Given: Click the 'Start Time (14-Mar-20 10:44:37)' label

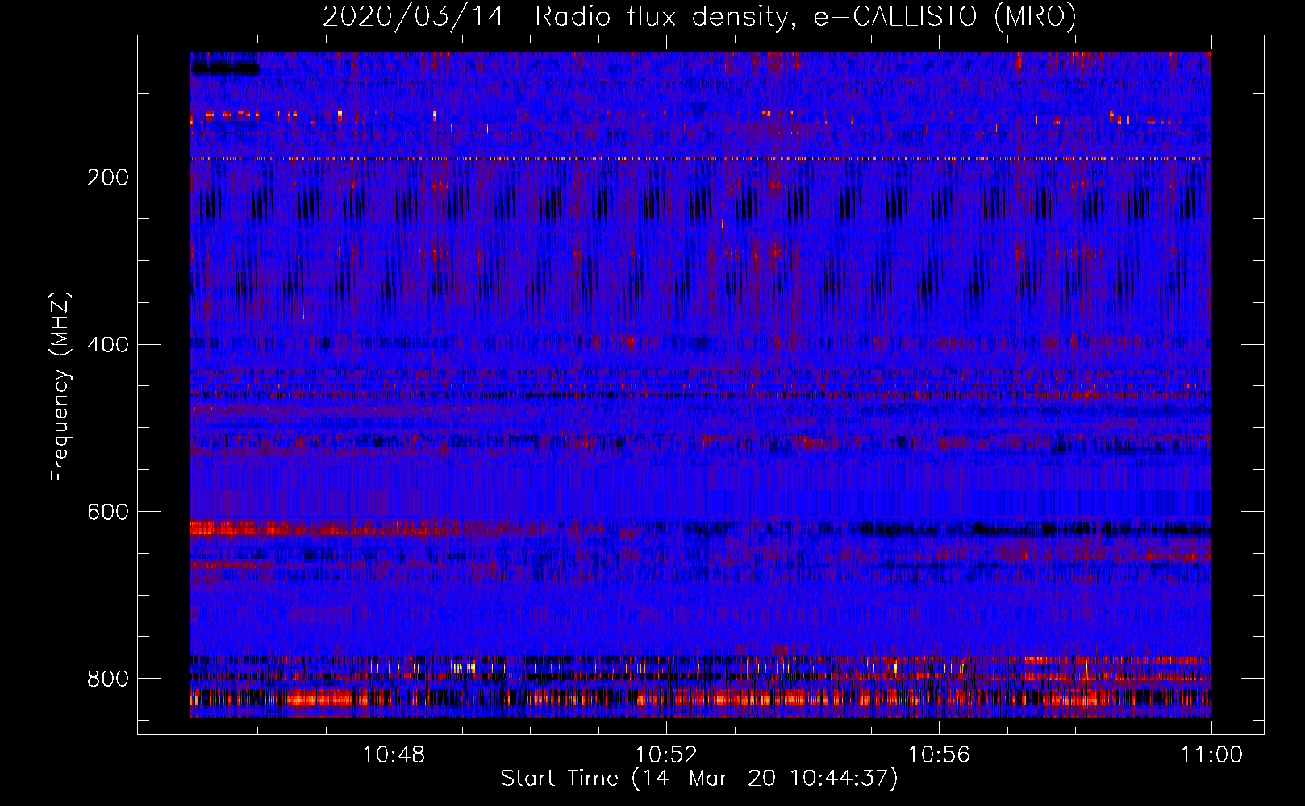Looking at the screenshot, I should pos(699,779).
